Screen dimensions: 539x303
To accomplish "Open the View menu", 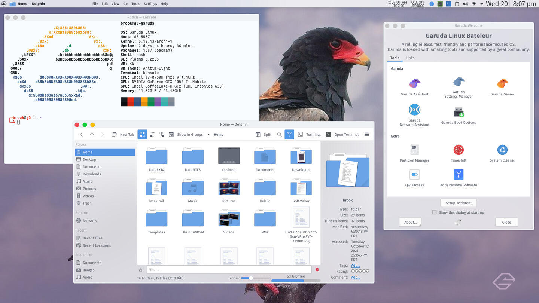I will click(115, 4).
